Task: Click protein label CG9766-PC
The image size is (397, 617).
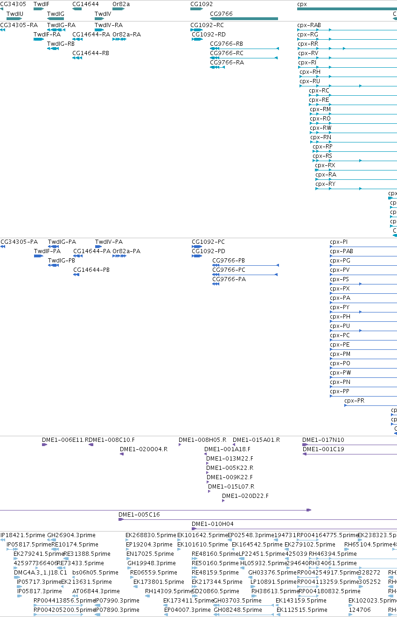Action: click(x=229, y=270)
